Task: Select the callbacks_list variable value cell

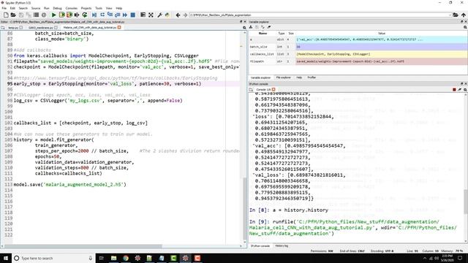Action: click(382, 54)
